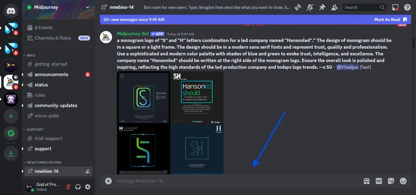Open User Settings gear
416x195 pixels.
click(88, 186)
